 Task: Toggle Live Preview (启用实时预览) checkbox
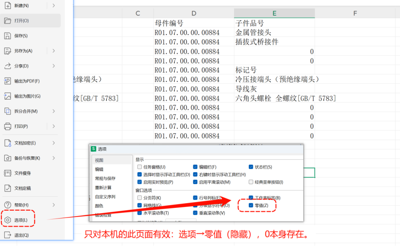140,182
